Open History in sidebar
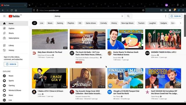 (x=14, y=50)
